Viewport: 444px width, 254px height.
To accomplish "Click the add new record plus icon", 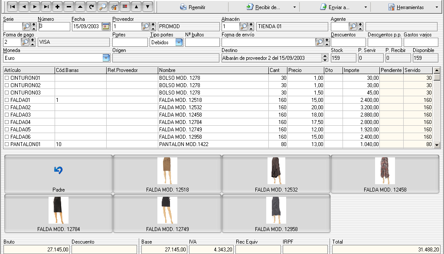I will point(58,7).
